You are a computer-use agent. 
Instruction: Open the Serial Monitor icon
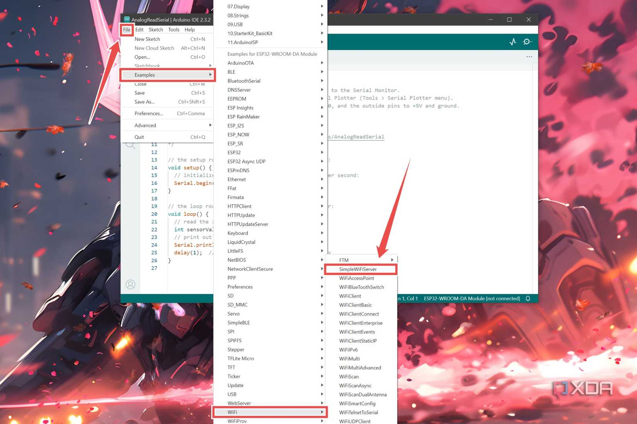527,42
